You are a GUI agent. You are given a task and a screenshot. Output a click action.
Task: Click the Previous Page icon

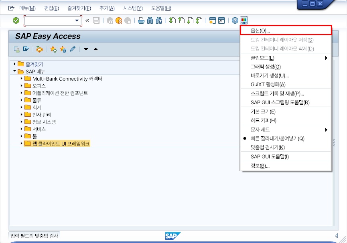tap(181, 20)
